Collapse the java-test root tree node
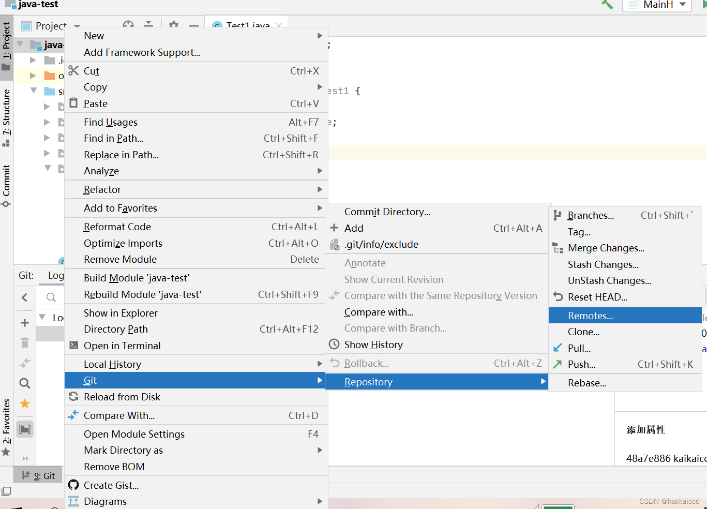 pos(20,44)
